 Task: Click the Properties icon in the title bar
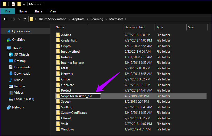(13, 4)
